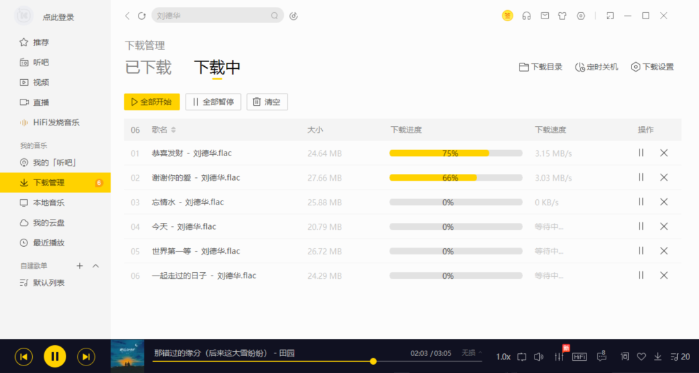Image resolution: width=699 pixels, height=373 pixels.
Task: Open 我的「听吧」 in sidebar
Action: (x=48, y=162)
